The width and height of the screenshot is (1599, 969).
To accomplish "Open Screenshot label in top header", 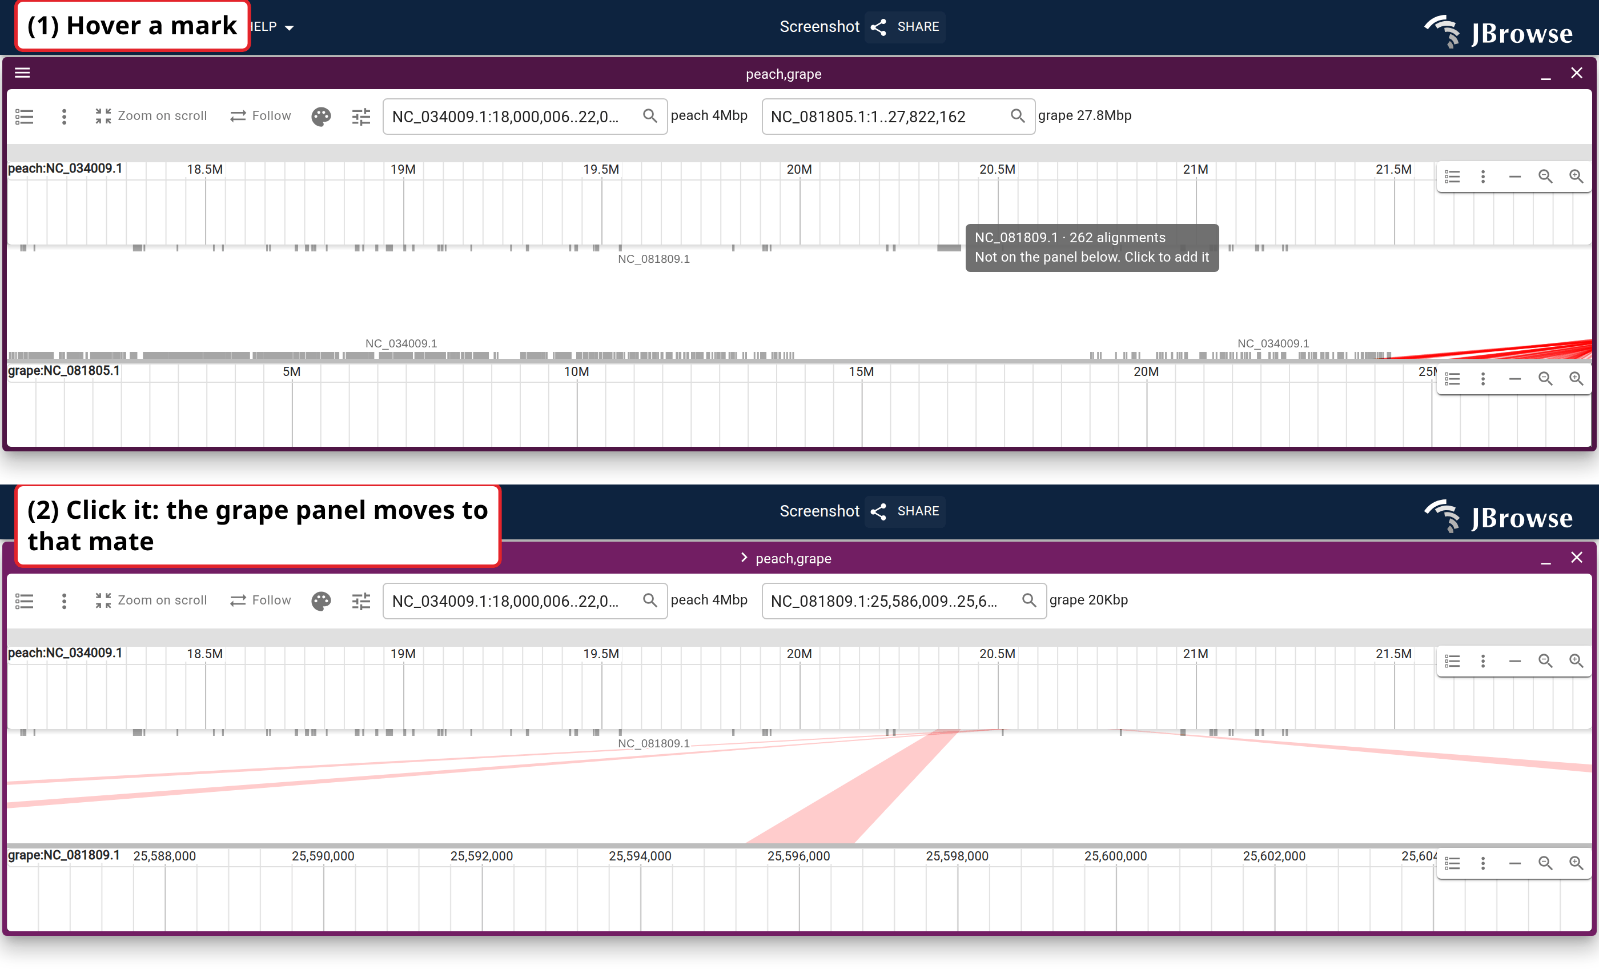I will [x=819, y=27].
